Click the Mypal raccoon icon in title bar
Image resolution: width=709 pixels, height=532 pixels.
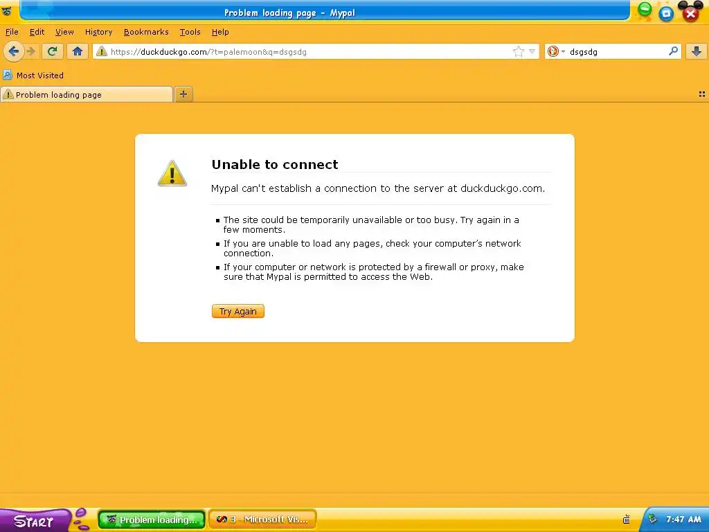7,11
